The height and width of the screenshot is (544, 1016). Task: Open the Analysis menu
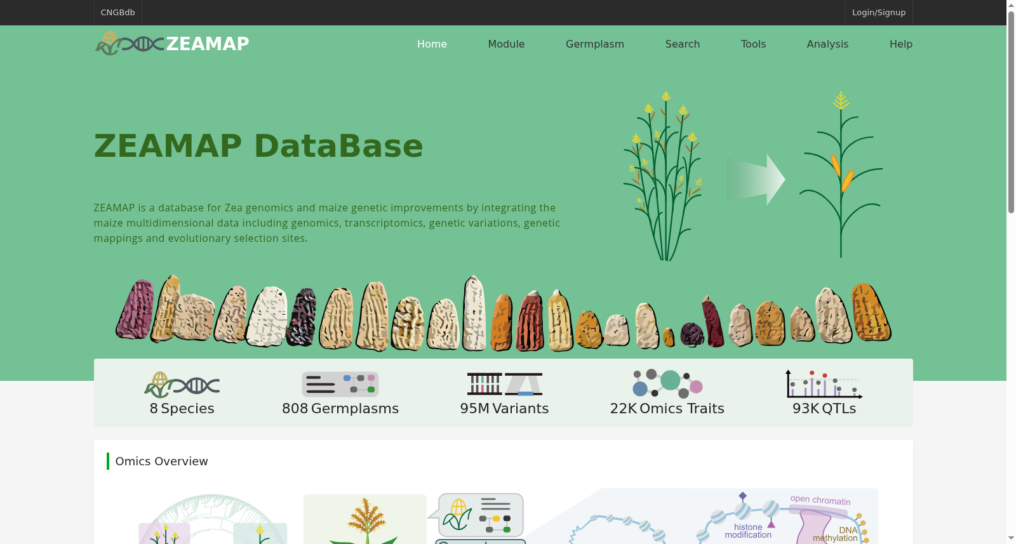pyautogui.click(x=827, y=44)
